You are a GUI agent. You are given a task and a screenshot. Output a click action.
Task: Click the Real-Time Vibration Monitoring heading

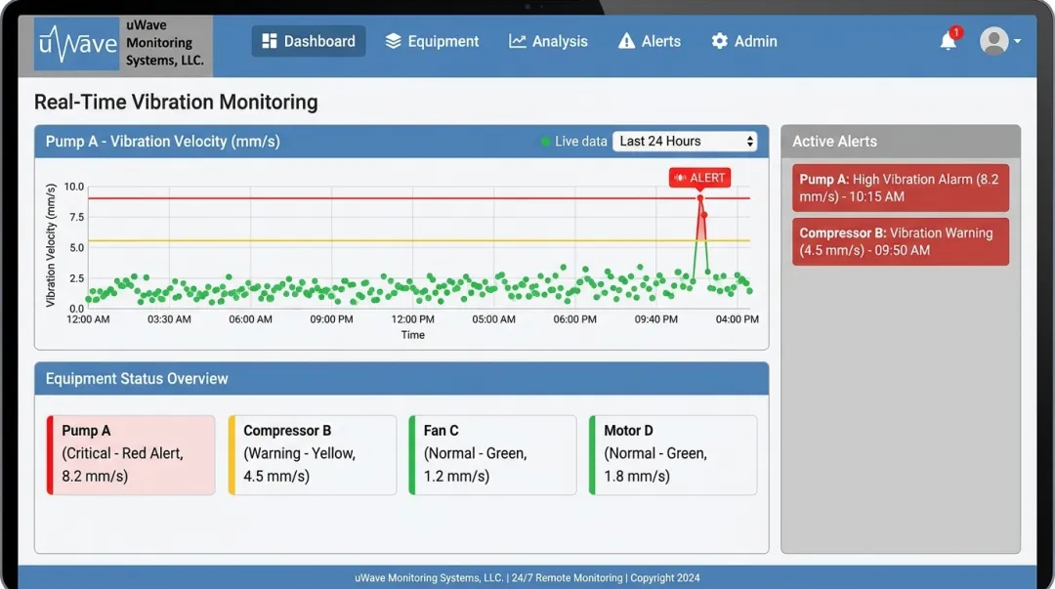coord(176,103)
